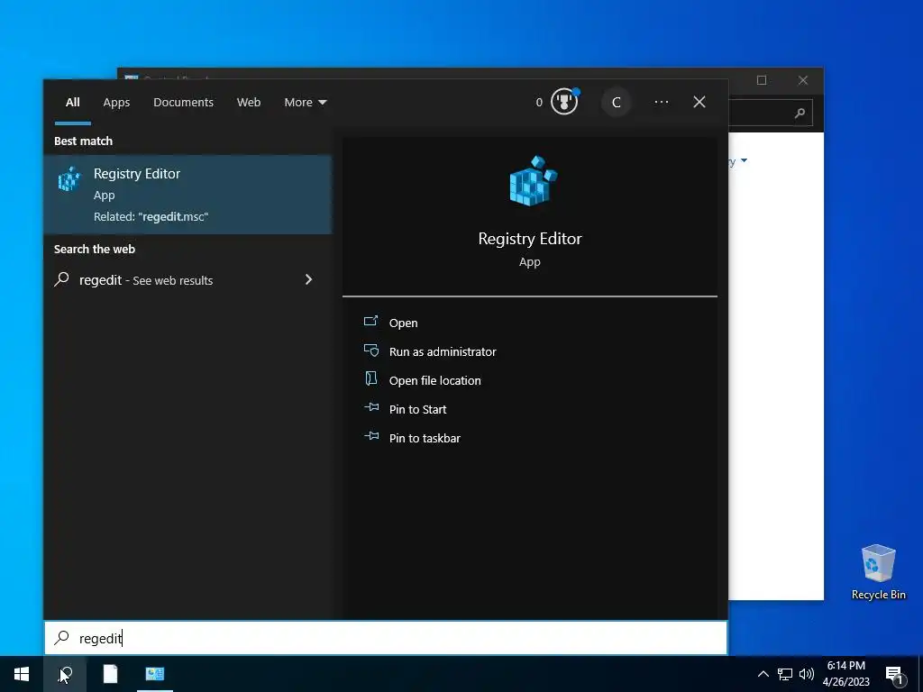The width and height of the screenshot is (923, 692).
Task: Switch to Control Panel taskbar icon
Action: [x=155, y=674]
